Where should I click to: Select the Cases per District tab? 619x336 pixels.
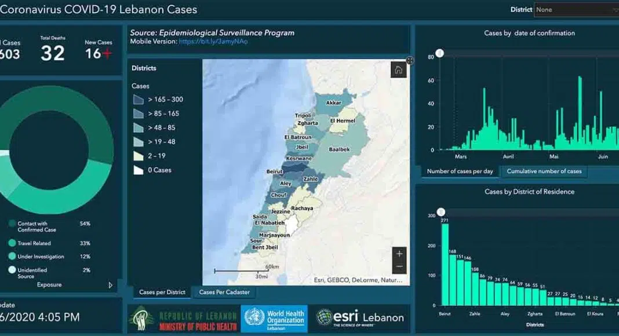coord(162,292)
